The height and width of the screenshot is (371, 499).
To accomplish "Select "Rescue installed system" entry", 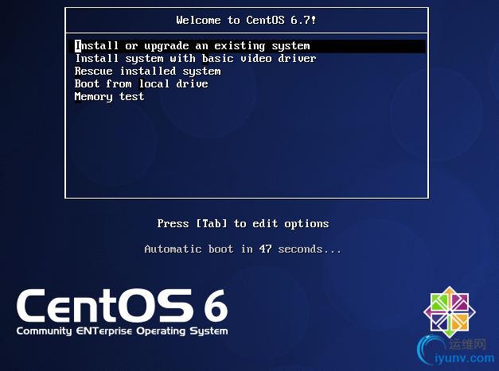I will pyautogui.click(x=148, y=71).
